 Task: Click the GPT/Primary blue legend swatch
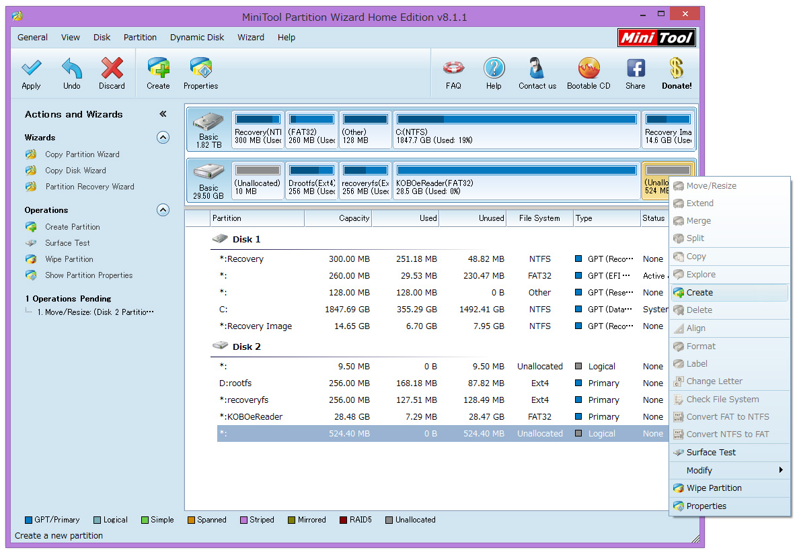tap(28, 520)
